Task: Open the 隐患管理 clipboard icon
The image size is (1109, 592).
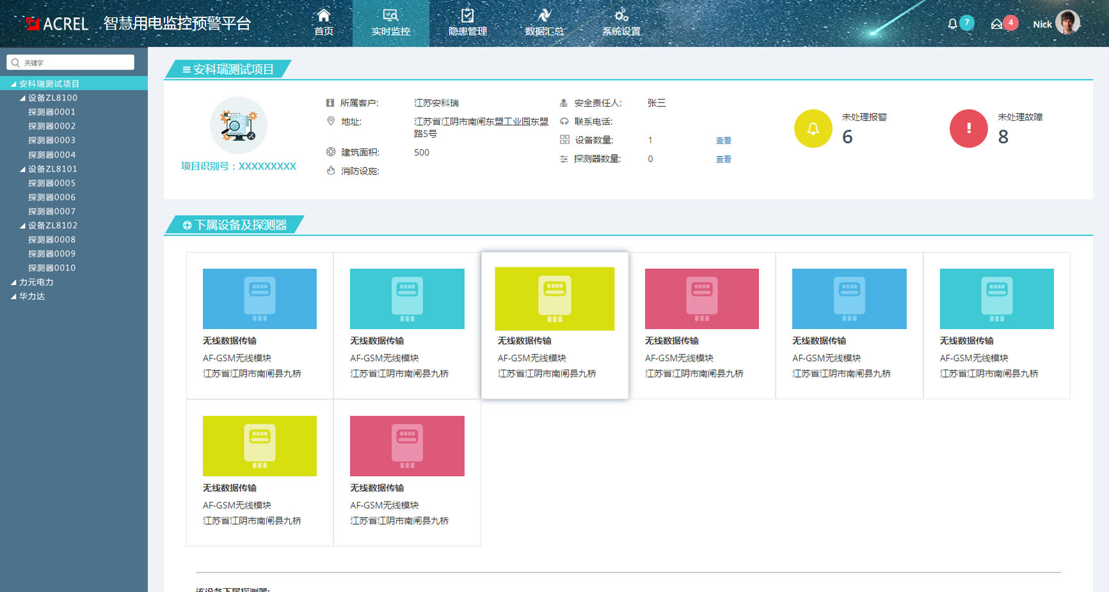Action: (467, 15)
